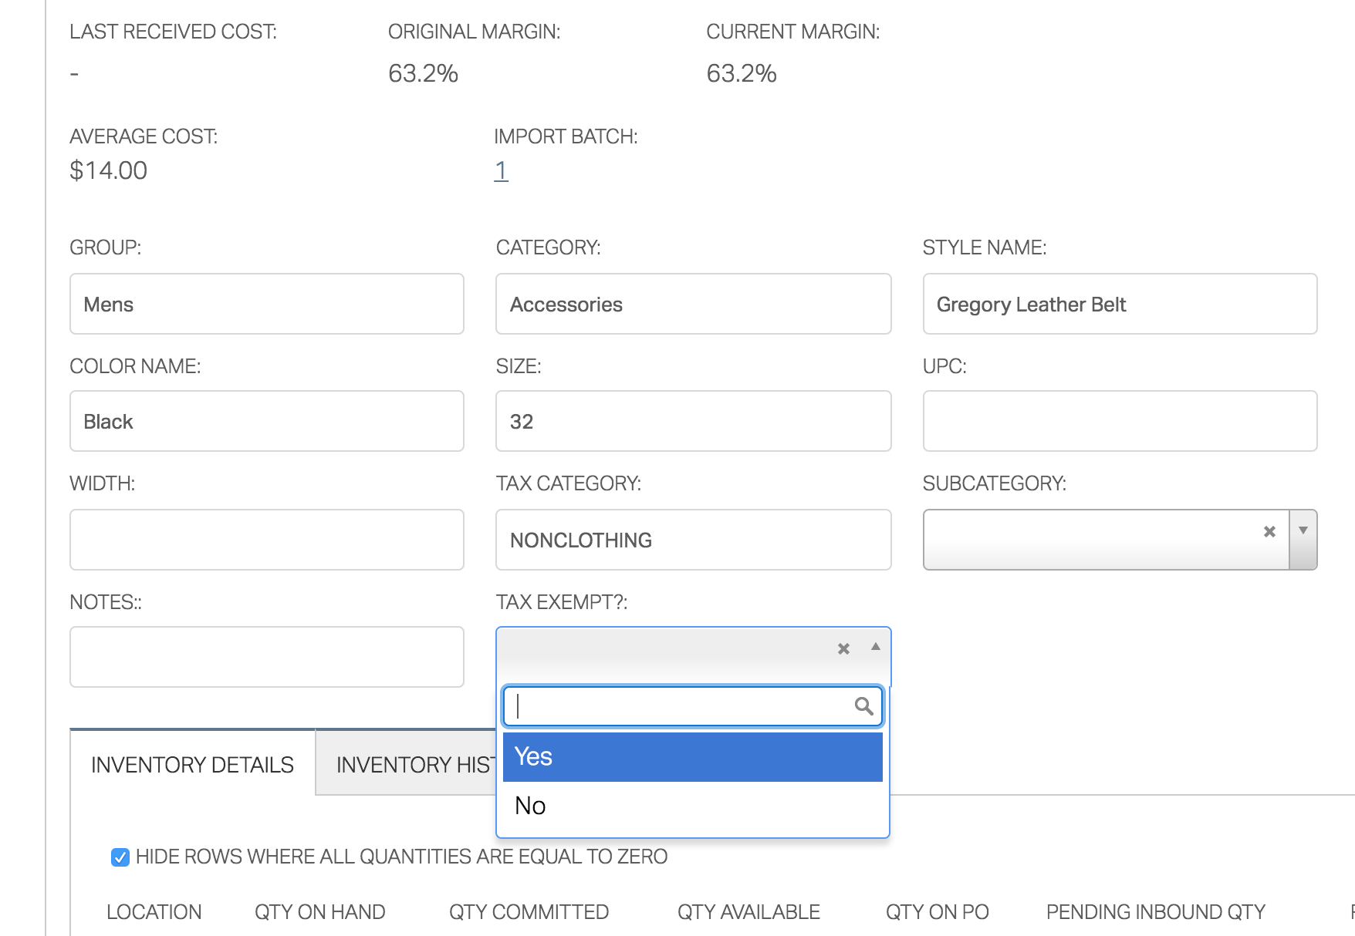1355x936 pixels.
Task: Click the empty UPC field
Action: [x=1119, y=421]
